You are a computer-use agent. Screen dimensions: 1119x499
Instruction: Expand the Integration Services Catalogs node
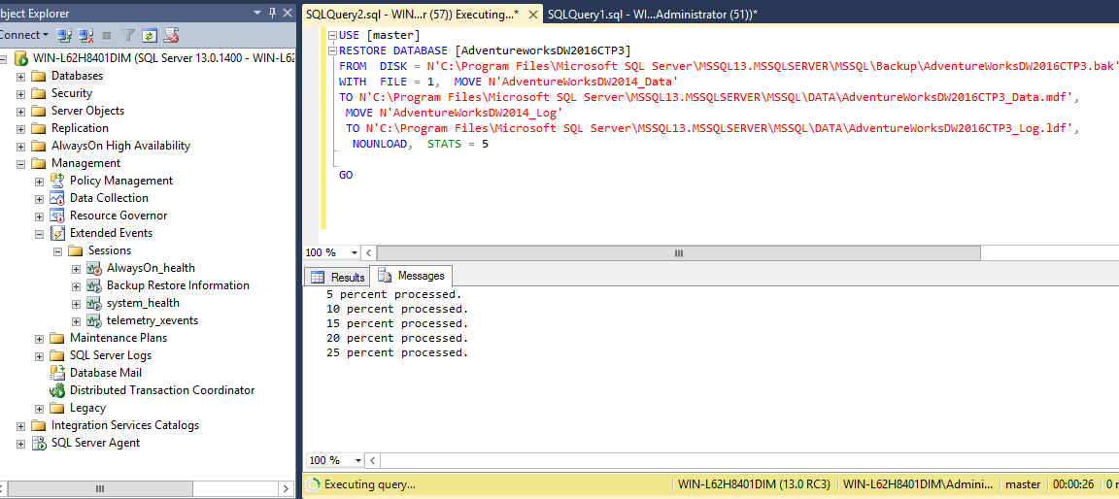21,425
